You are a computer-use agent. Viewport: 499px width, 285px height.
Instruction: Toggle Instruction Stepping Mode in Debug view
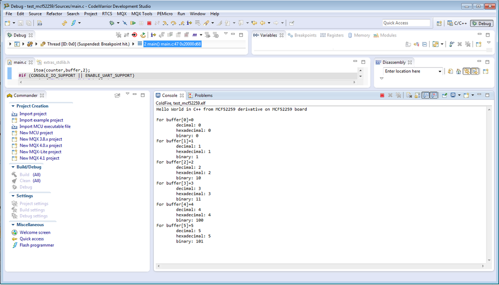[153, 35]
